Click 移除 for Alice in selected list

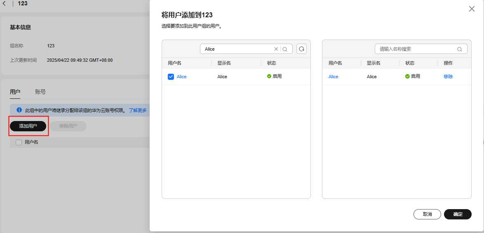(448, 77)
